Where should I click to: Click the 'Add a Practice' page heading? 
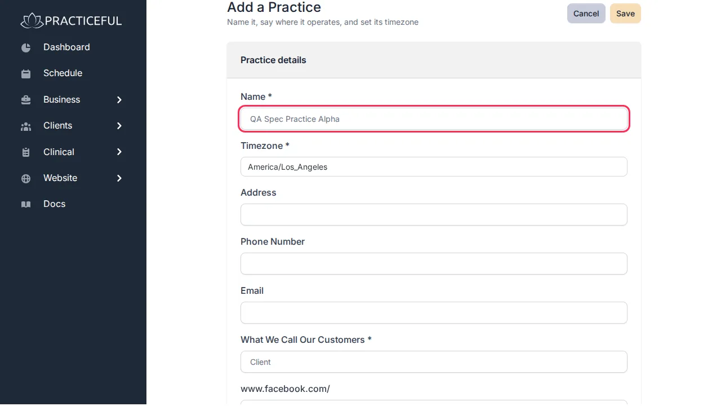pyautogui.click(x=274, y=7)
